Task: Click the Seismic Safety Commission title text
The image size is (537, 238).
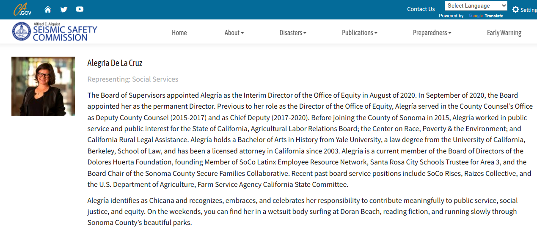Action: [65, 33]
